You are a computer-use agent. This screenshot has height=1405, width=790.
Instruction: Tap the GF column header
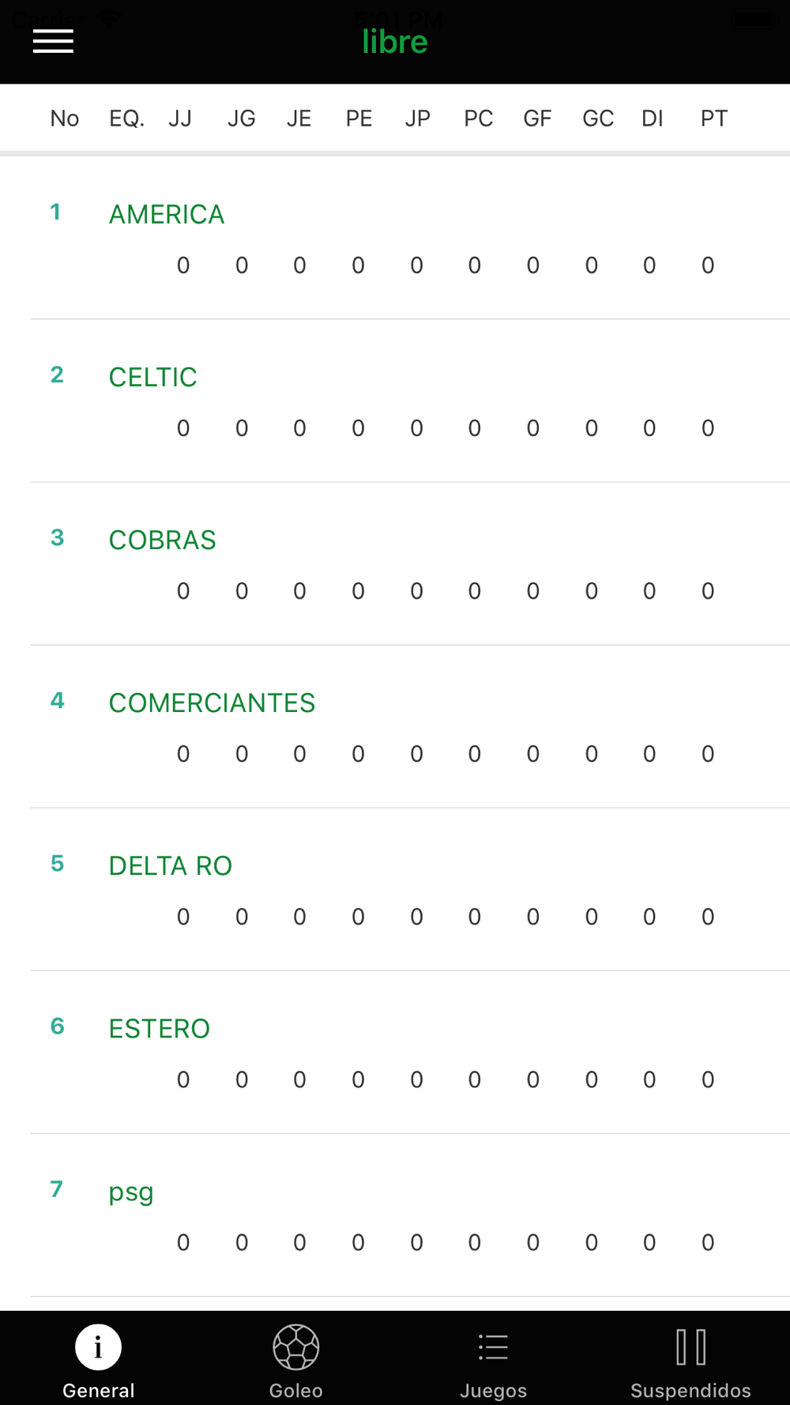click(537, 119)
